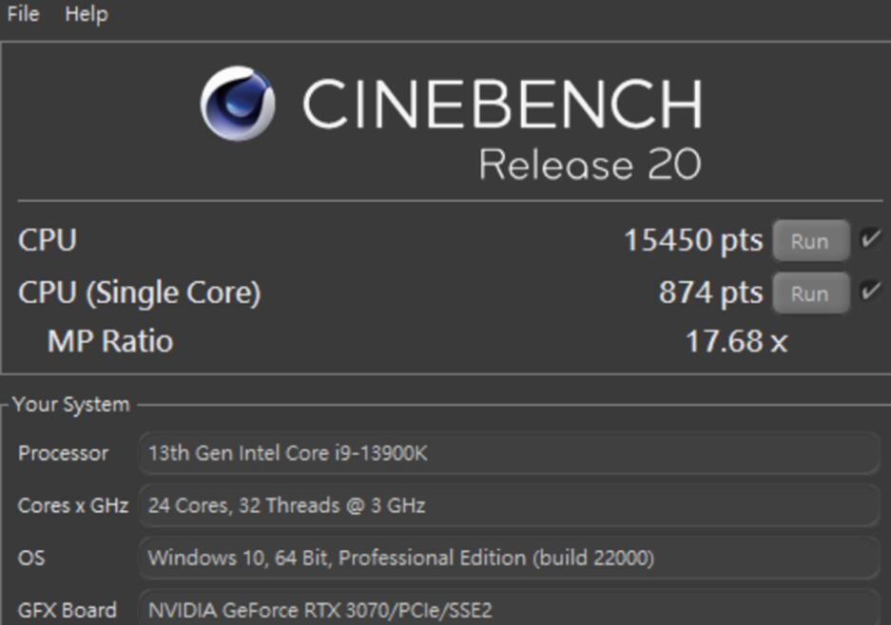Select the CPU (Single Core) label
Viewport: 891px width, 625px height.
tap(139, 293)
